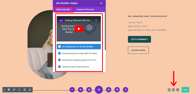Switch to tablet view
Viewport: 196px width, 94px height.
coord(25,90)
